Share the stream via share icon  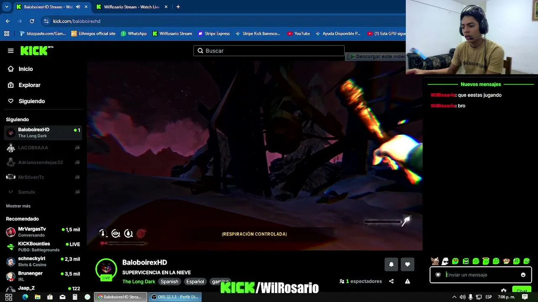391,281
